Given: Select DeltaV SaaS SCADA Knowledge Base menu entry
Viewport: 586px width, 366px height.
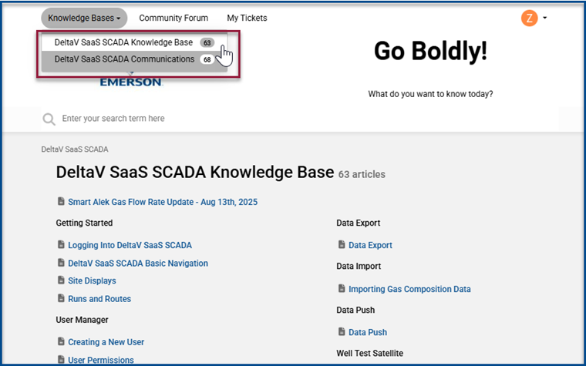Looking at the screenshot, I should coord(123,42).
